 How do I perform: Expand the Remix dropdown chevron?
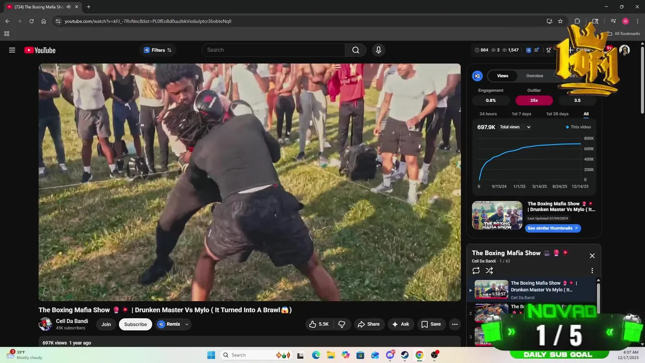click(187, 324)
